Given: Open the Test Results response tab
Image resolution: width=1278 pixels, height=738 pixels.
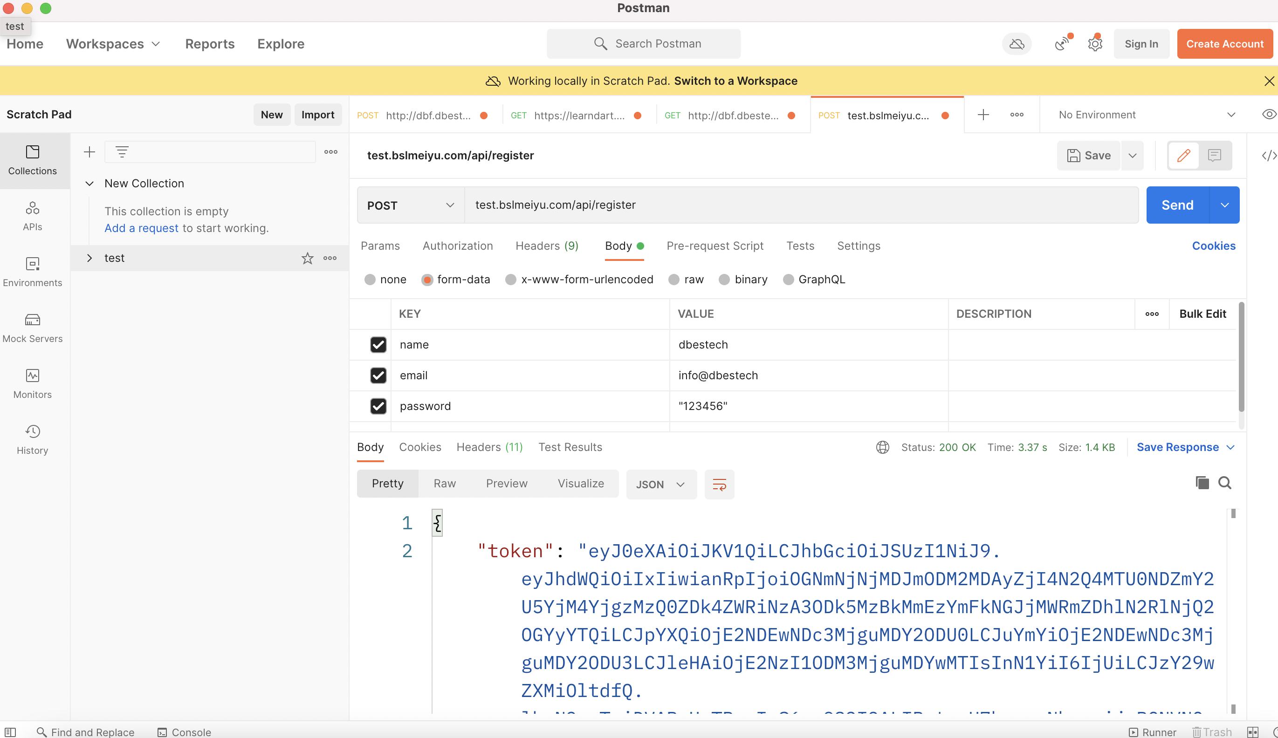Looking at the screenshot, I should coord(570,447).
